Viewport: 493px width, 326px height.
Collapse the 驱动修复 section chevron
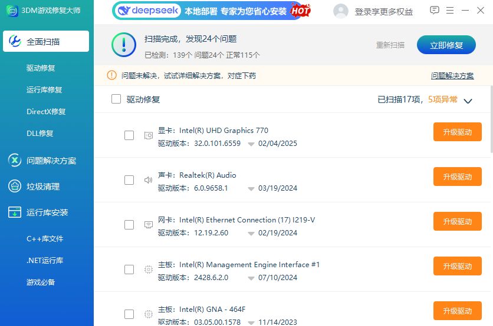pos(468,101)
